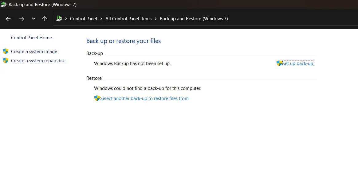Click the Backup app icon in the title bar
Screen dimensions: 358x193
tap(3, 4)
